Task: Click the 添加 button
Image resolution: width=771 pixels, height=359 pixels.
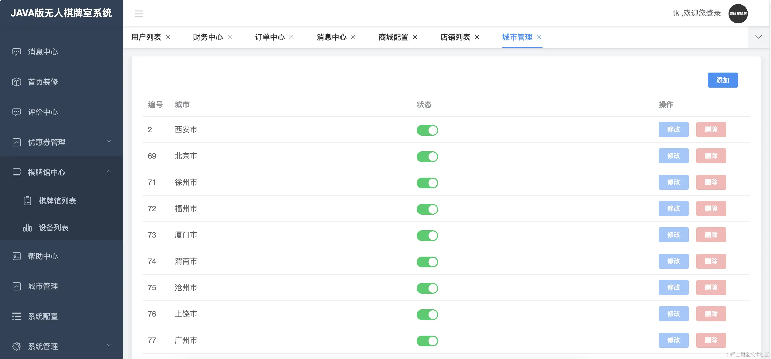Action: click(x=723, y=80)
